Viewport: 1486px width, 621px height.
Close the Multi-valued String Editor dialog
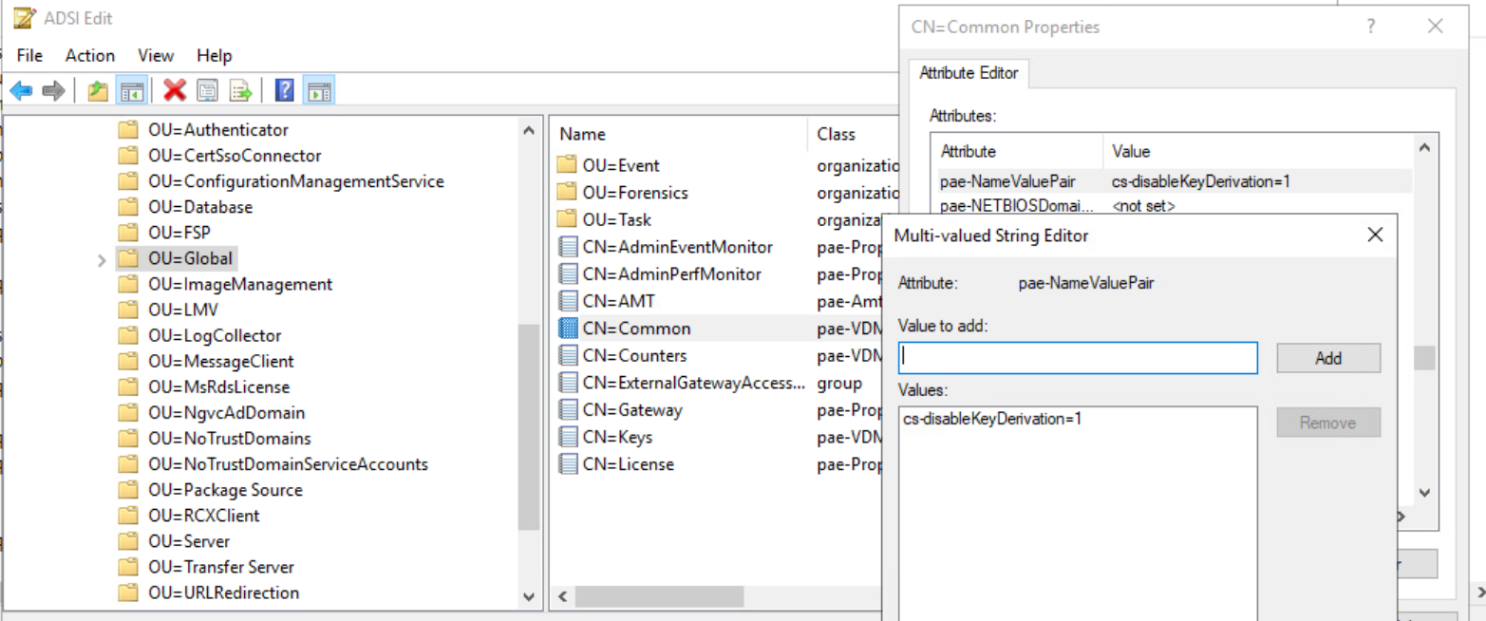(1374, 235)
